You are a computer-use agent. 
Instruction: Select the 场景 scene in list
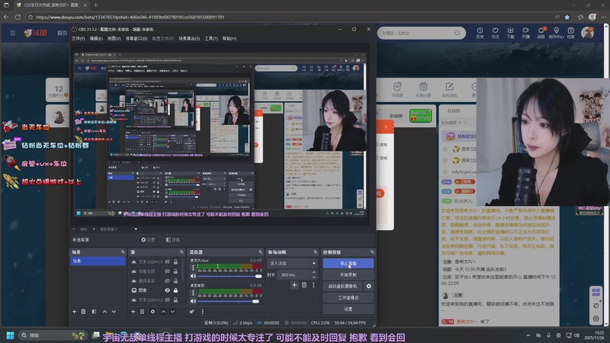pos(98,261)
